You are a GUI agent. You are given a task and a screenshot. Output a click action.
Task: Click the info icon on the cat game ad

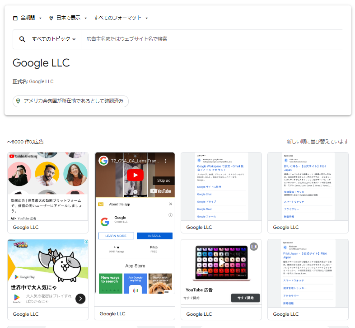pos(86,242)
